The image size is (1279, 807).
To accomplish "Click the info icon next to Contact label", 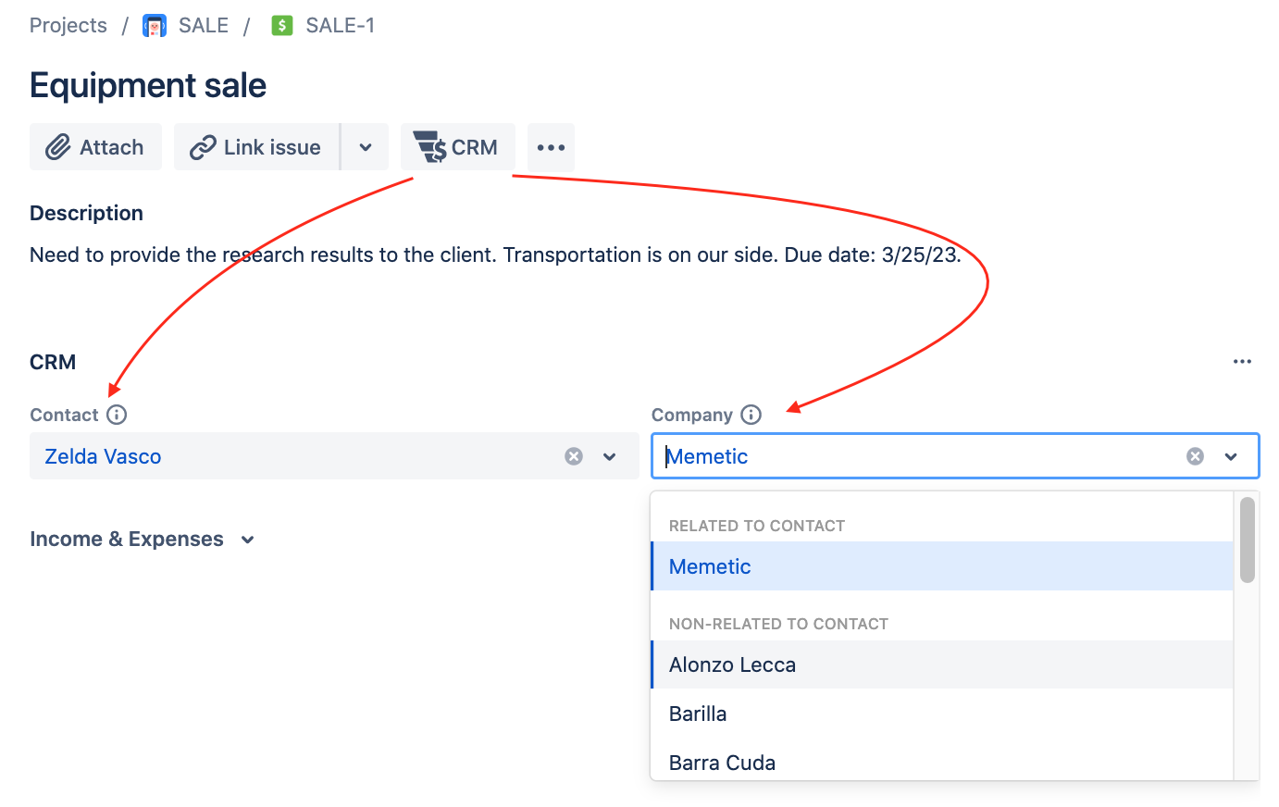I will coord(117,415).
